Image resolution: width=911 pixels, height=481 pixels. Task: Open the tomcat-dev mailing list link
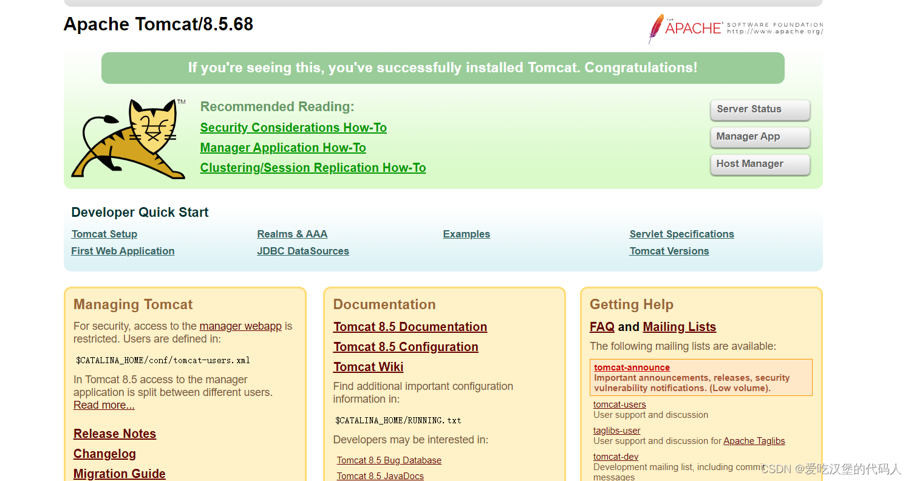click(x=616, y=457)
